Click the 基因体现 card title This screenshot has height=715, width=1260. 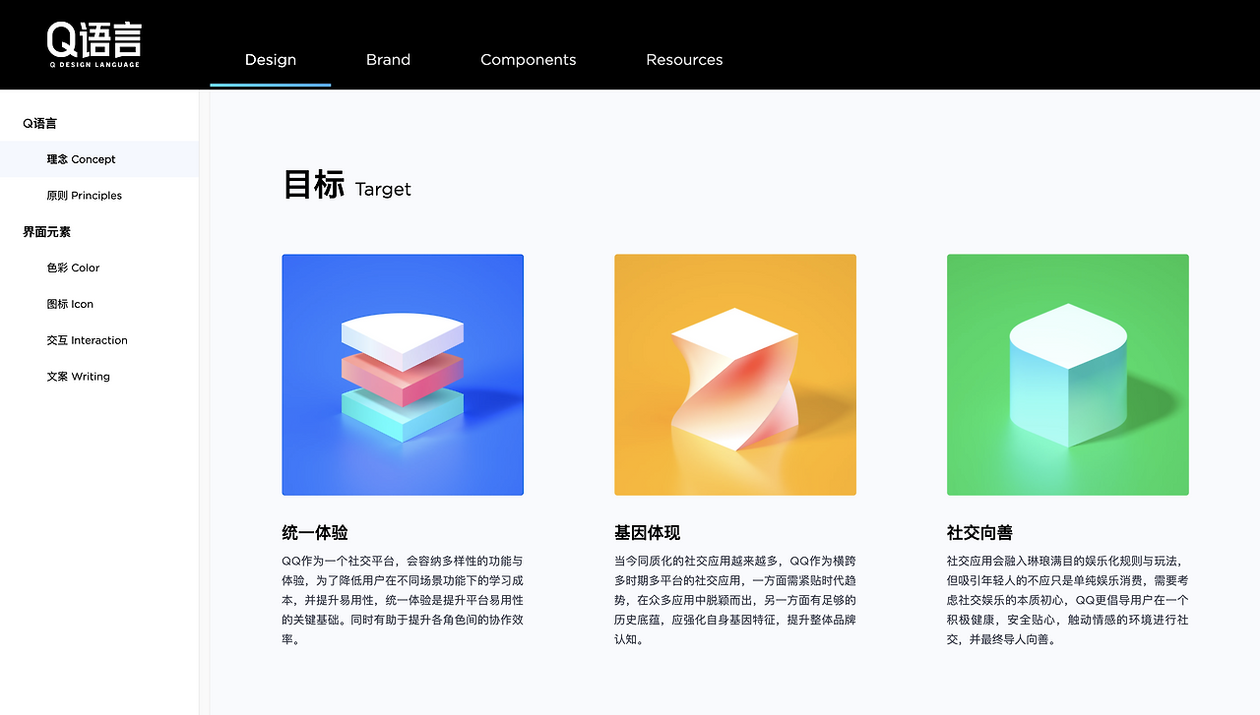[648, 533]
